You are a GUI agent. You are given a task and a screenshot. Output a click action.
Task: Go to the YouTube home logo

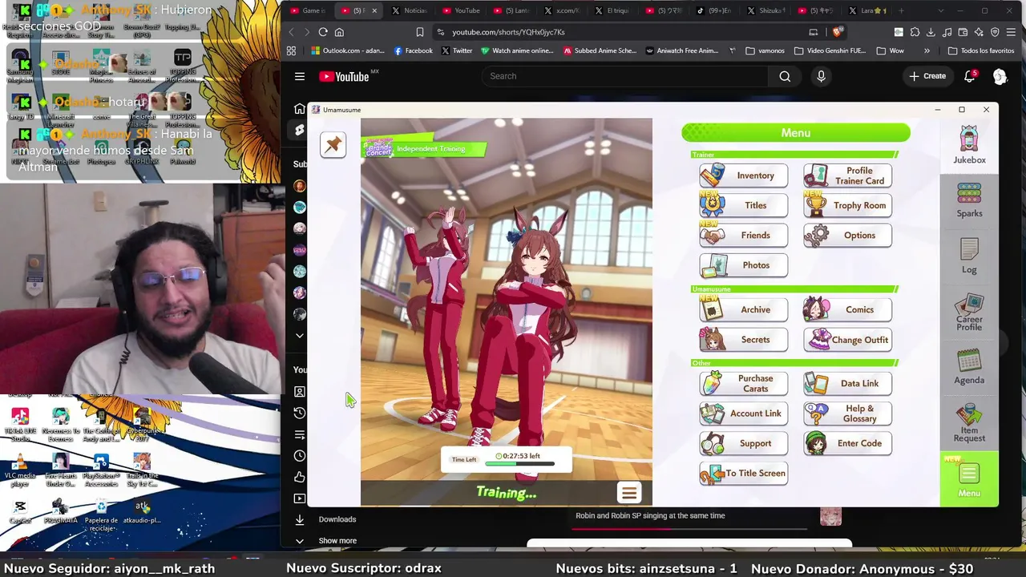(x=344, y=76)
